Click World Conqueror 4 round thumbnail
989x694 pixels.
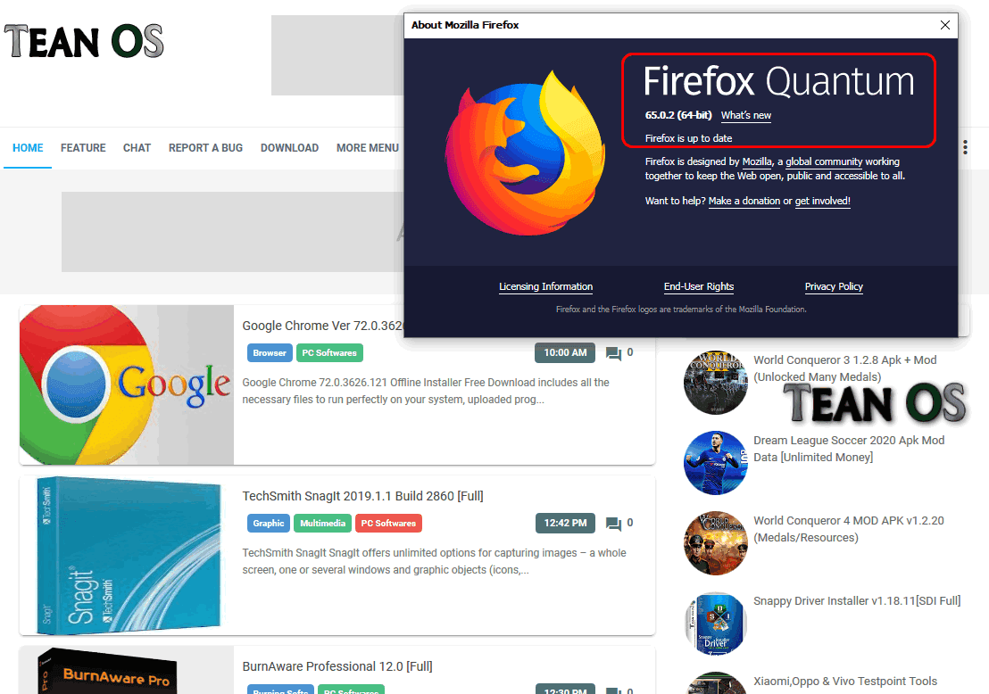coord(715,542)
